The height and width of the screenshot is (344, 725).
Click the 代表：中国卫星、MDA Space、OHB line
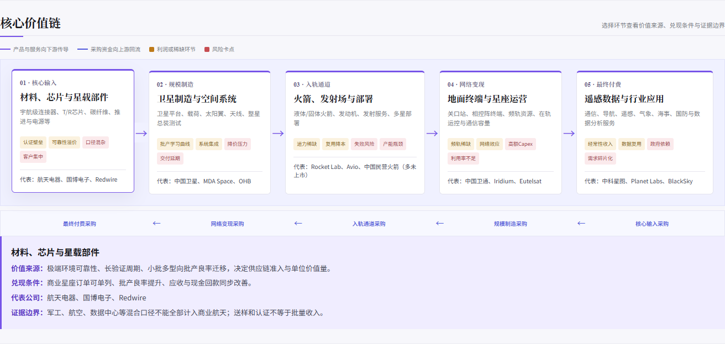coord(204,181)
